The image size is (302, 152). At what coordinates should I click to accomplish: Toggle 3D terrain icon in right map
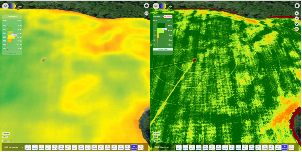click(170, 6)
